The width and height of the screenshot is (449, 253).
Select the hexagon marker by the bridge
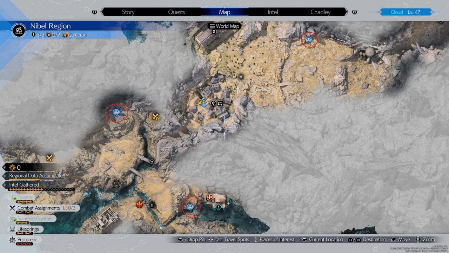(152, 162)
